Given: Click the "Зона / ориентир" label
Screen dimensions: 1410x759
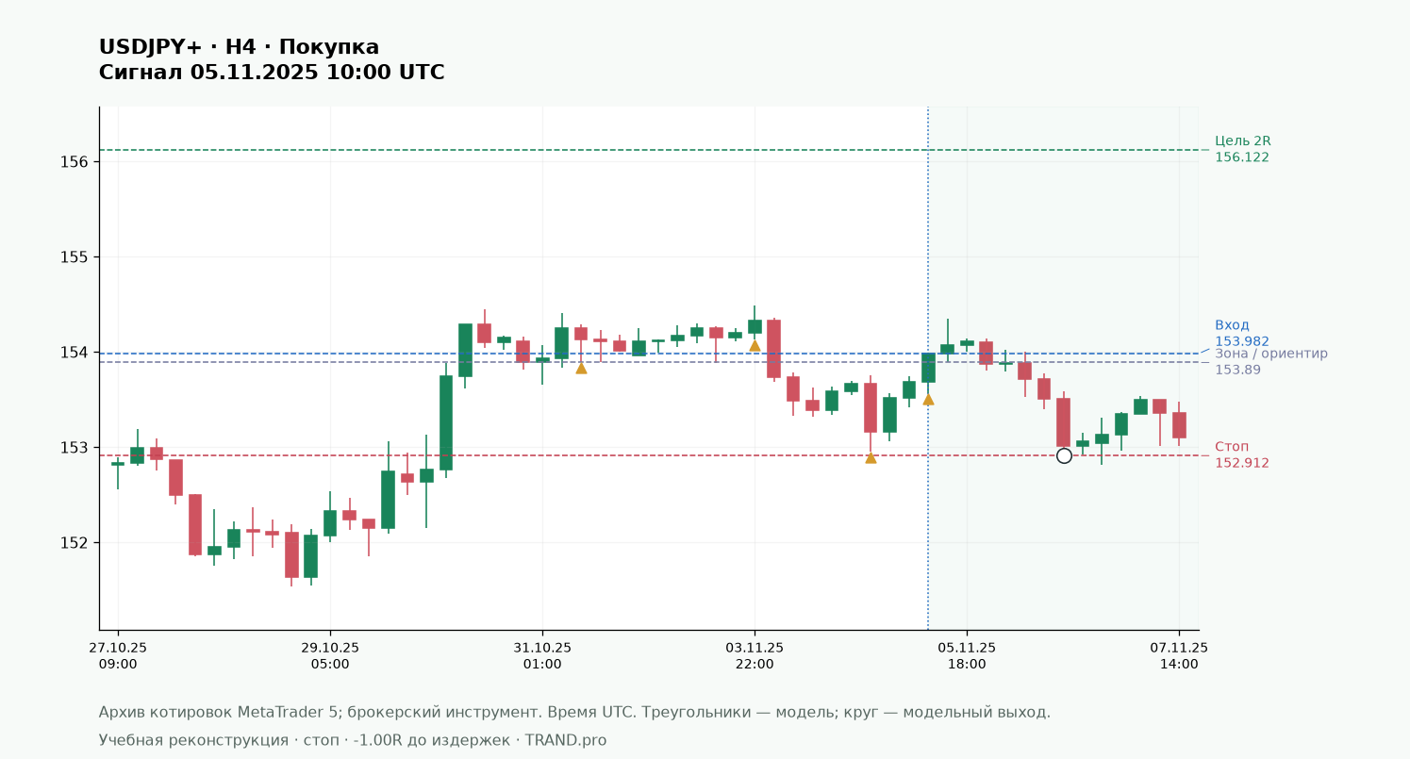Looking at the screenshot, I should (1271, 354).
